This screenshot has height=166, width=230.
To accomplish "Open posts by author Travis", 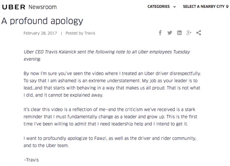I will pos(90,33).
